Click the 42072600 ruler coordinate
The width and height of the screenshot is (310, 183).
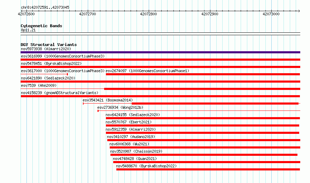26,14
